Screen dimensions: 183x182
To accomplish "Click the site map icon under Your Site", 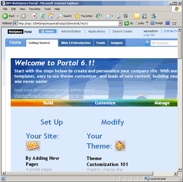I will coord(33,146).
